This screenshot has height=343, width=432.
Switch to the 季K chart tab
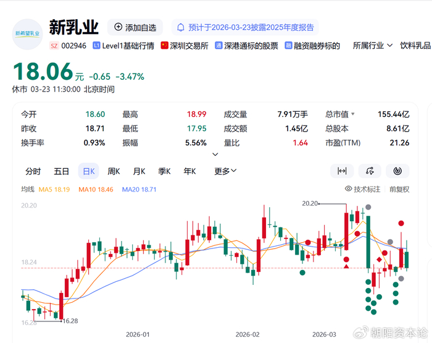tap(165, 171)
